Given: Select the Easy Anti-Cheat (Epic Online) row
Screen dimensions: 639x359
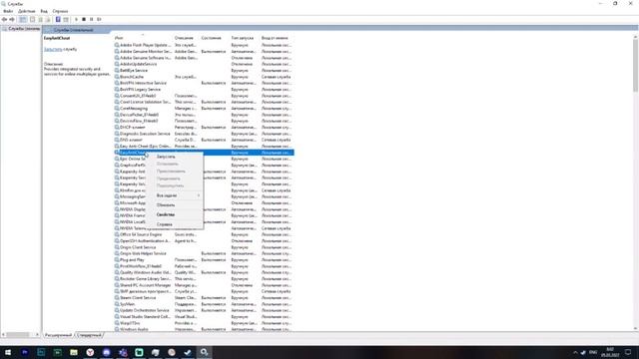Looking at the screenshot, I should [x=204, y=146].
